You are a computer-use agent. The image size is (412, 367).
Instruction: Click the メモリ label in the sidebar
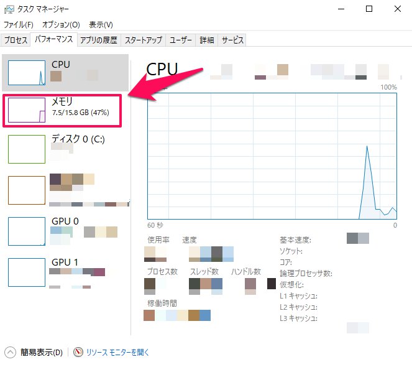coord(62,101)
